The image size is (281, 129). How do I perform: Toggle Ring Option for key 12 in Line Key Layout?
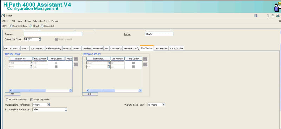[x=56, y=67]
